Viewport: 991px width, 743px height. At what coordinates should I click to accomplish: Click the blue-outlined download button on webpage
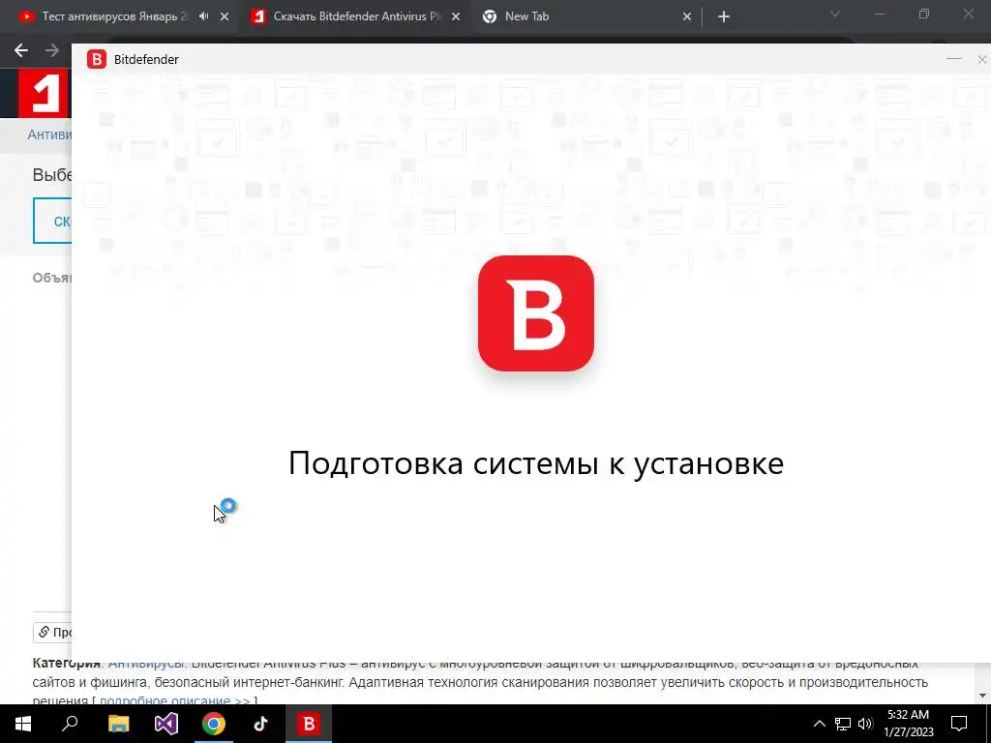pos(52,221)
